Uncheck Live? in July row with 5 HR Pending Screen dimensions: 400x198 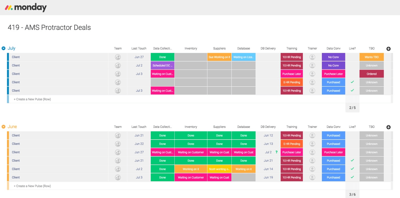(352, 82)
